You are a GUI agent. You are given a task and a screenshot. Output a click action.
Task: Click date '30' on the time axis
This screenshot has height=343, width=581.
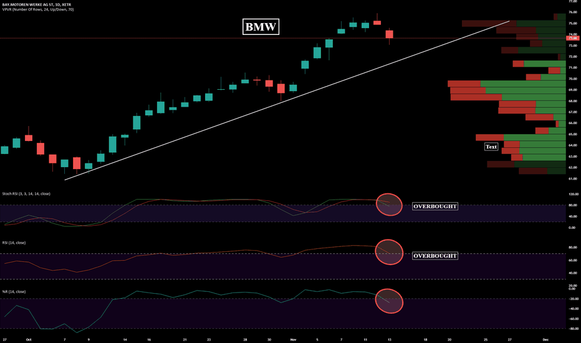(x=269, y=340)
